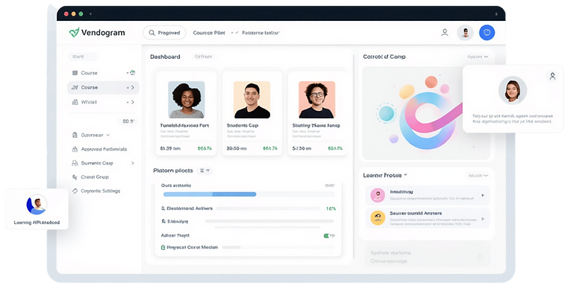
Task: Click the Ebestomand Anllers progress bar
Action: pyautogui.click(x=269, y=209)
